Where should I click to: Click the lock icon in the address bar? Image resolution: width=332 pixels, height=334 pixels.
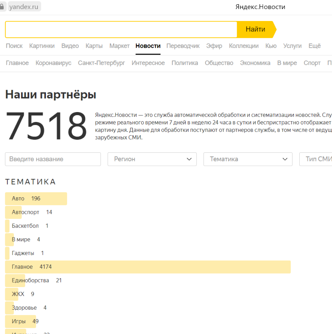tap(2, 6)
